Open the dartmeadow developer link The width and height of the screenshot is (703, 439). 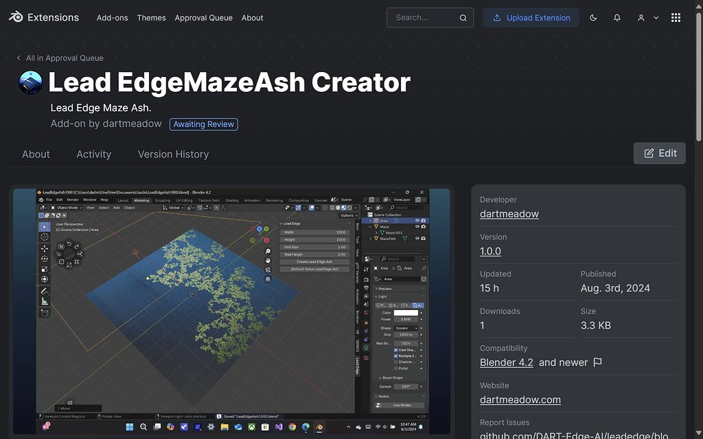pyautogui.click(x=509, y=213)
